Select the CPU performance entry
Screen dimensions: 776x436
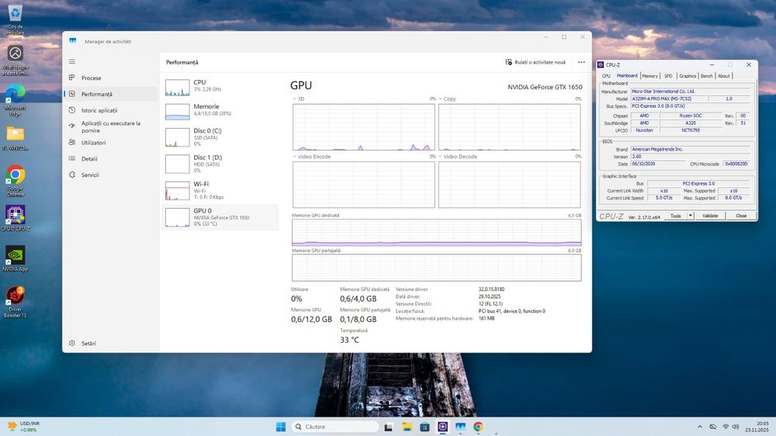point(220,87)
